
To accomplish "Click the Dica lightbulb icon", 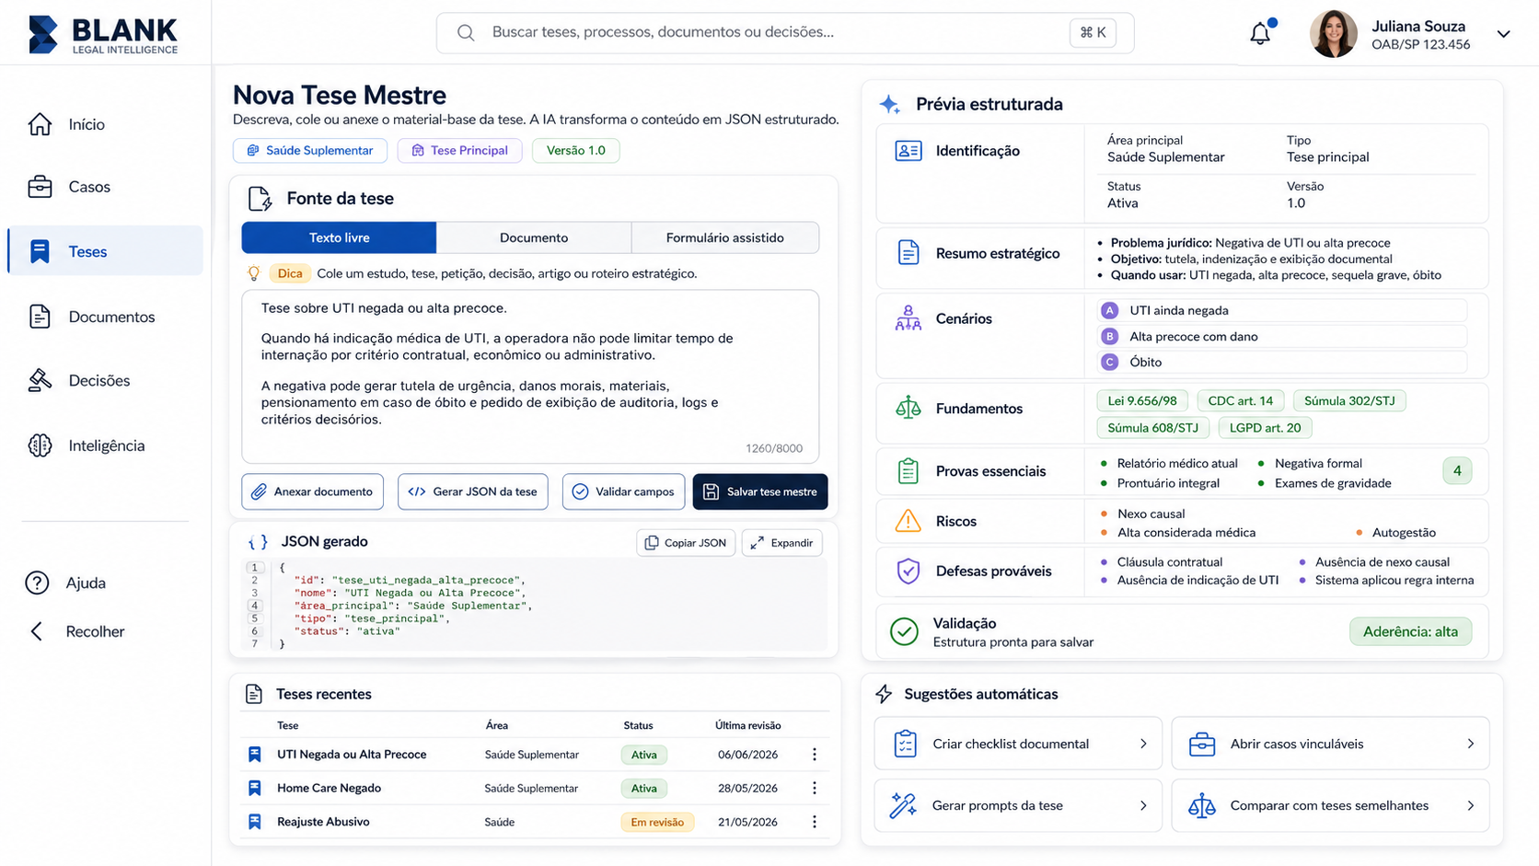I will click(x=254, y=273).
